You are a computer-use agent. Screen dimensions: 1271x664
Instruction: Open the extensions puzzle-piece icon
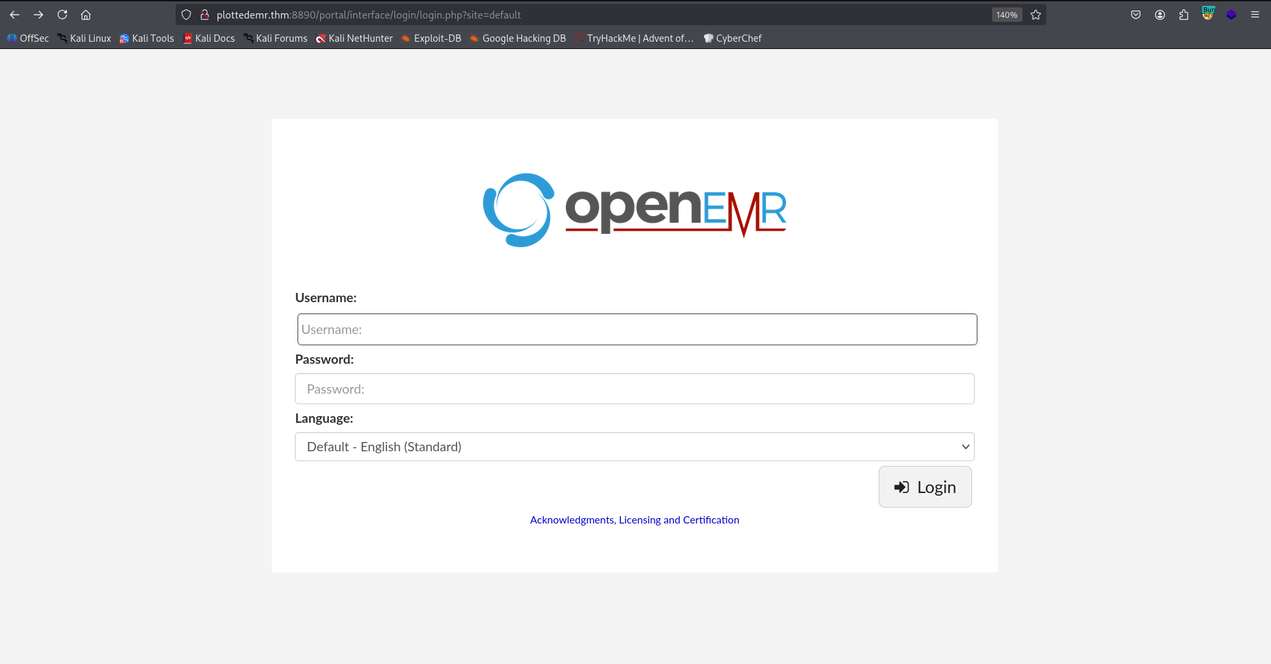pyautogui.click(x=1184, y=15)
